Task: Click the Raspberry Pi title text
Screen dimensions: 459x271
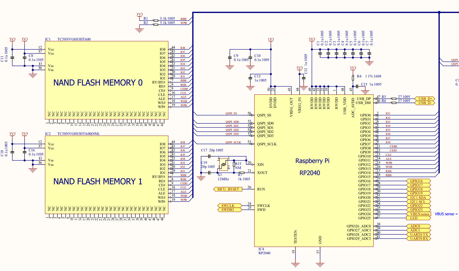Action: click(x=312, y=161)
